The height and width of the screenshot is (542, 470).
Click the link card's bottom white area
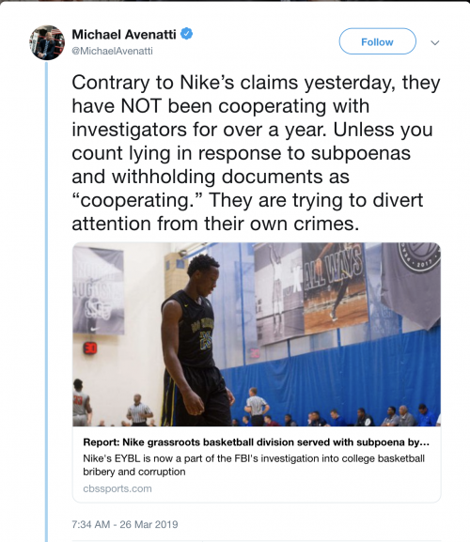pos(257,465)
